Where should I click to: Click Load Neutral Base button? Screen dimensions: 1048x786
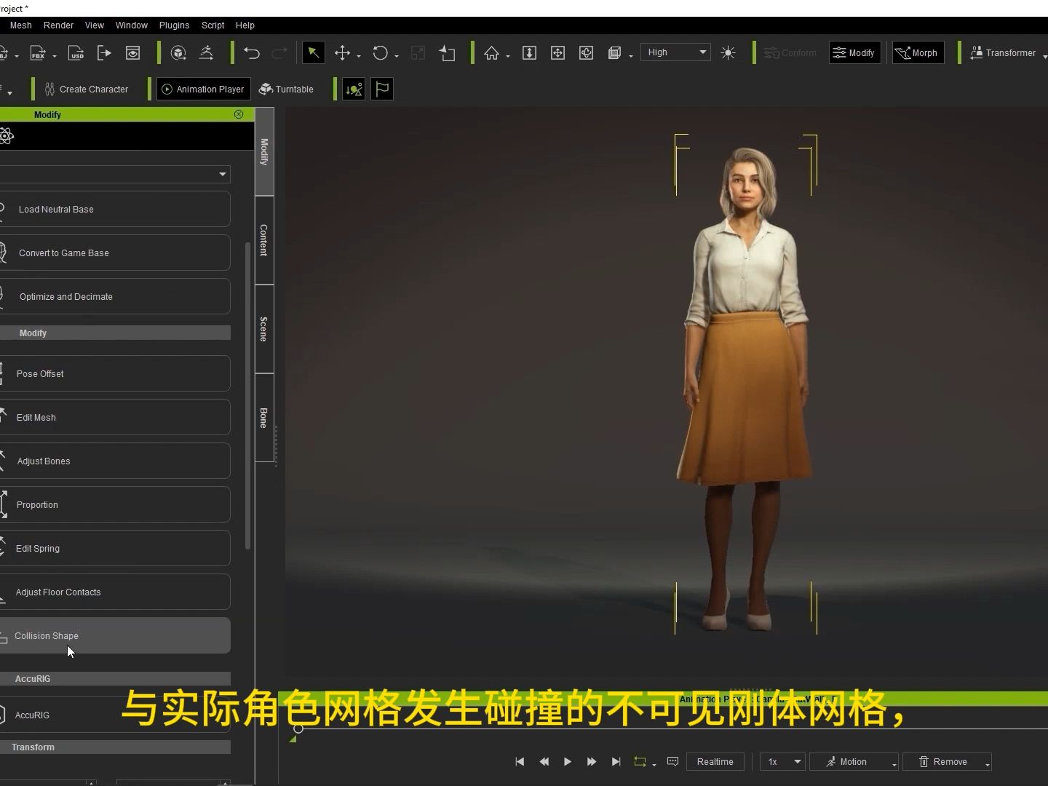(x=115, y=210)
